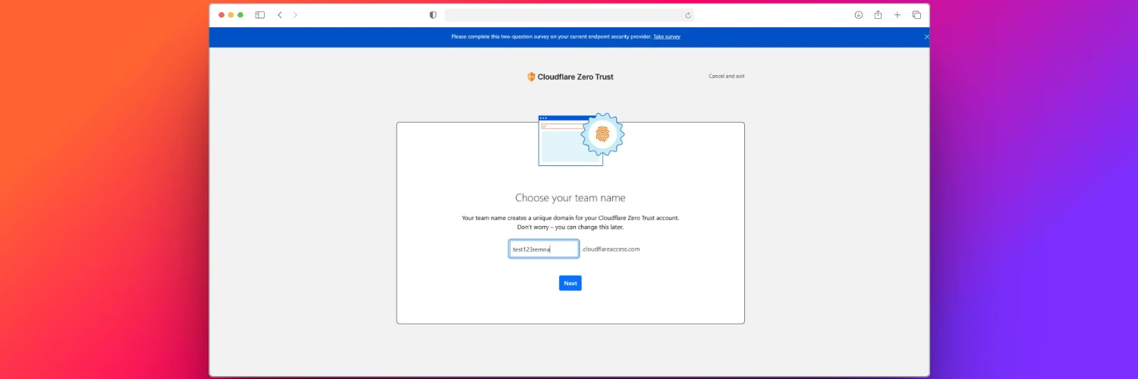Screen dimensions: 1138x379
Task: Dismiss the blue survey banner
Action: 926,36
